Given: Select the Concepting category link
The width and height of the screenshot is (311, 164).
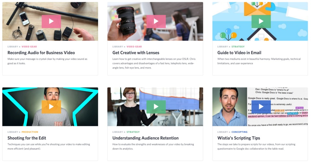Looking at the screenshot, I should point(239,132).
